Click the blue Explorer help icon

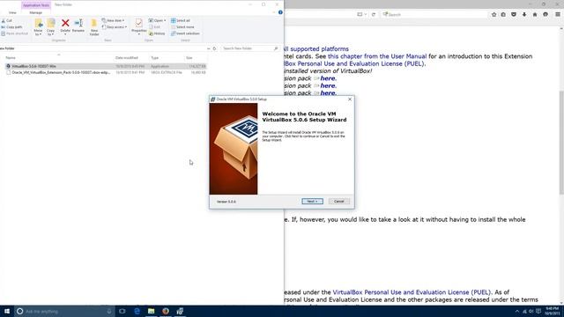pos(280,12)
